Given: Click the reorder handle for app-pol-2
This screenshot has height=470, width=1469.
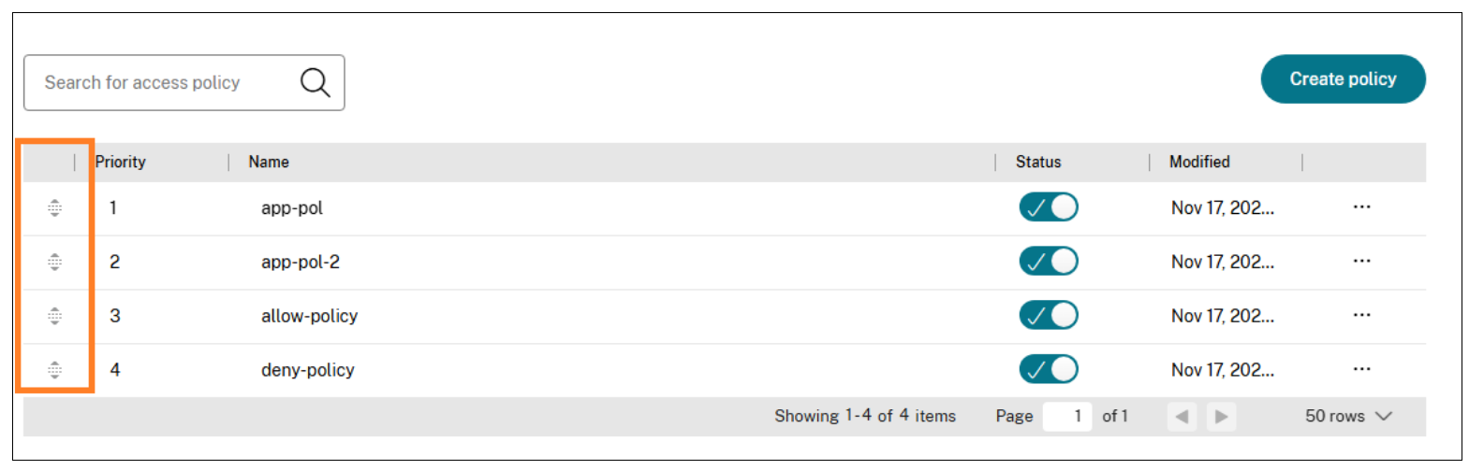Looking at the screenshot, I should [x=55, y=262].
